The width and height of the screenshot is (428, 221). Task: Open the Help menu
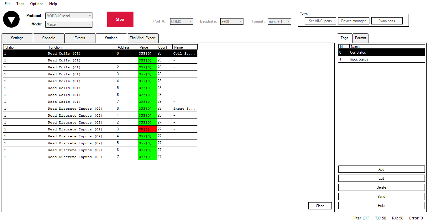tap(53, 4)
